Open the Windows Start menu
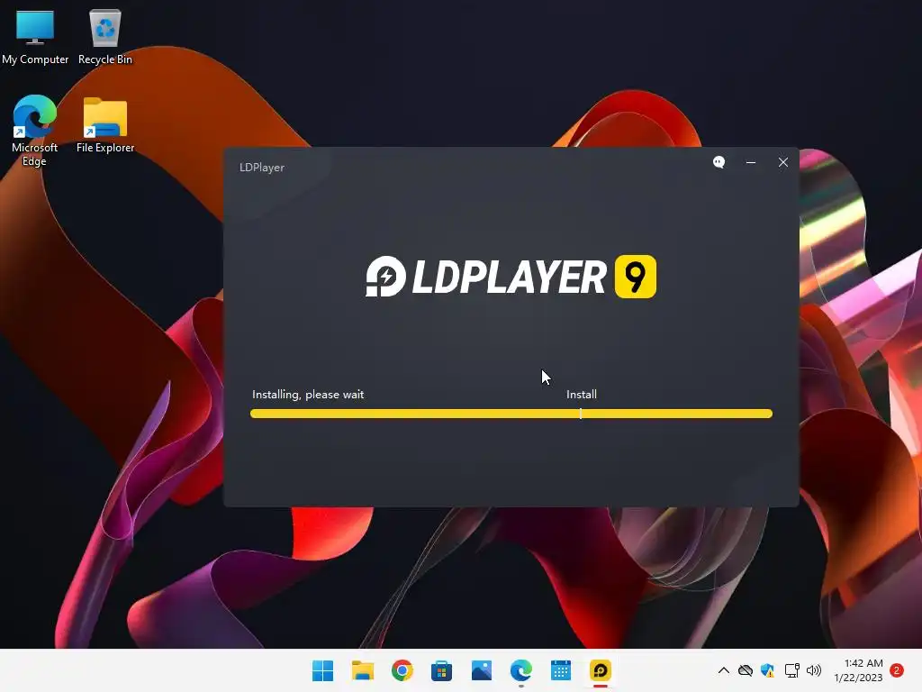Image resolution: width=922 pixels, height=692 pixels. tap(323, 670)
